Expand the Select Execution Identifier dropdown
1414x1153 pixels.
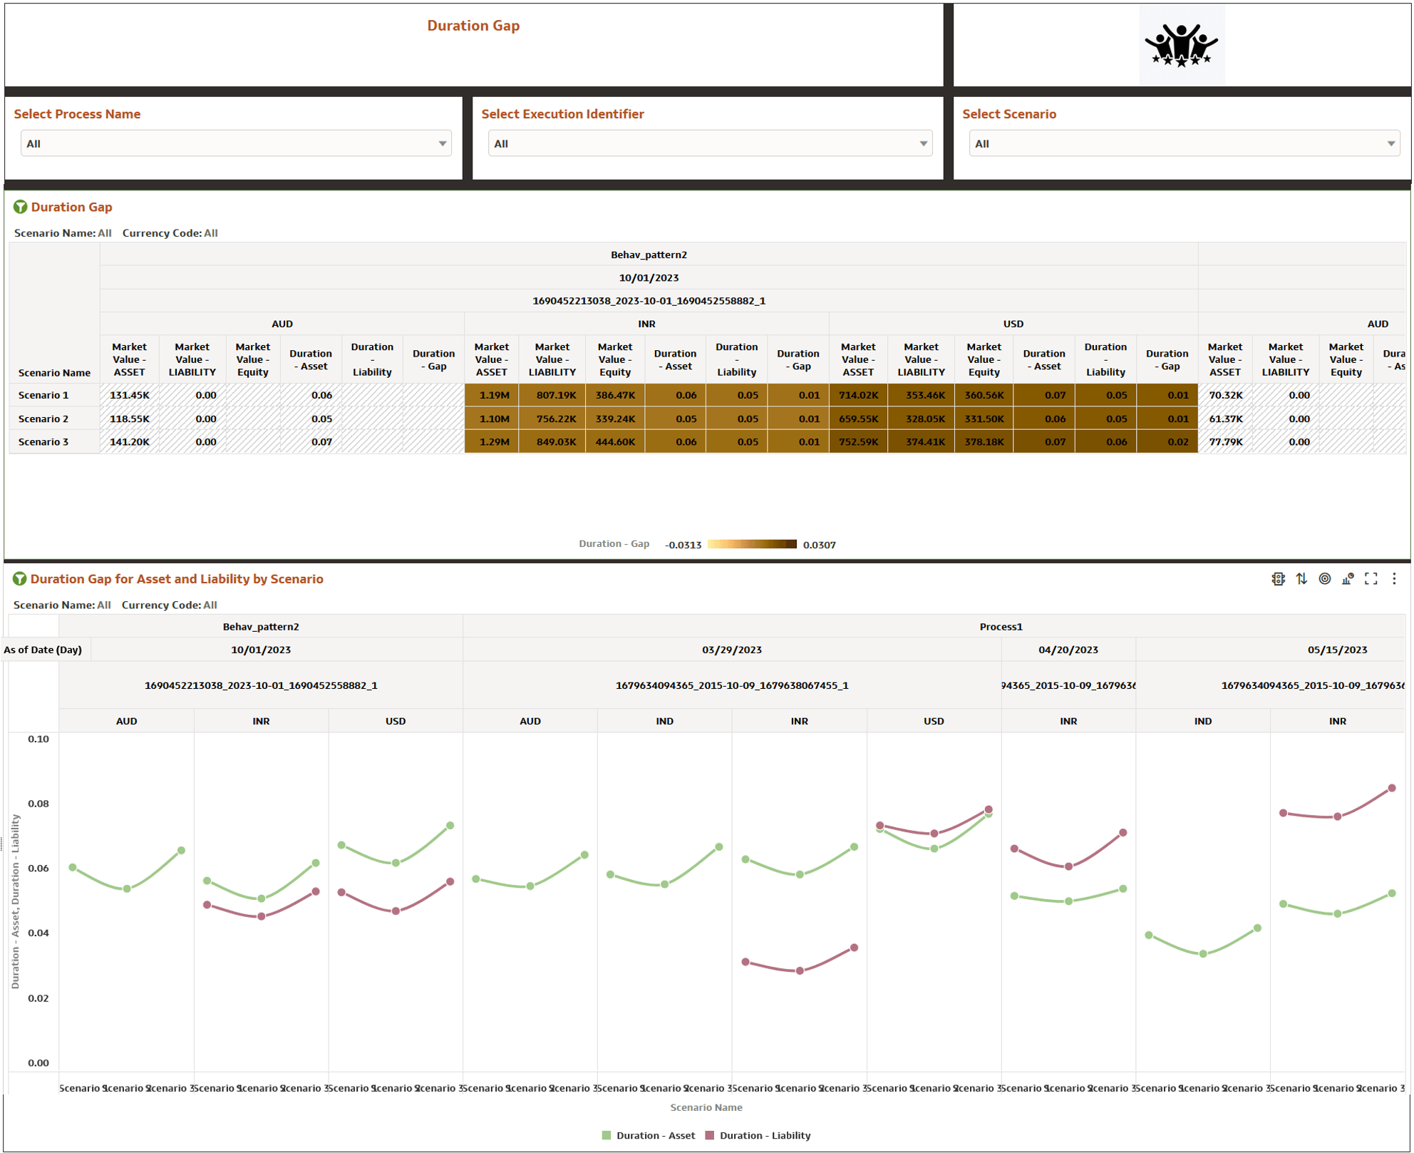709,143
